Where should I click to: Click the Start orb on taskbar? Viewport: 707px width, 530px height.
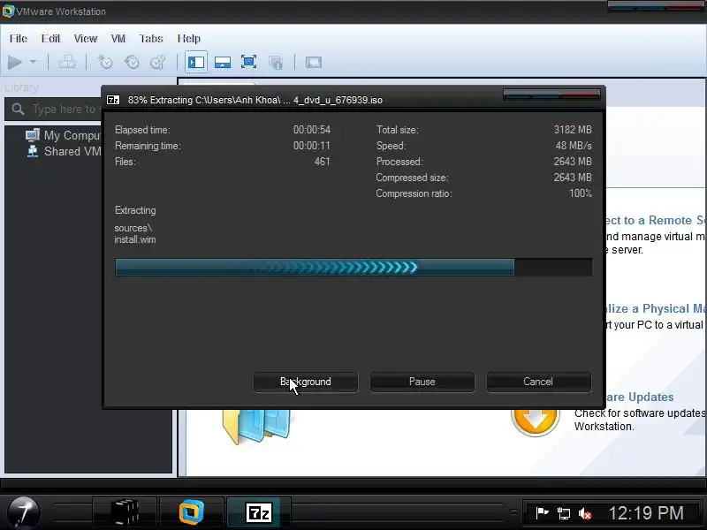click(24, 512)
